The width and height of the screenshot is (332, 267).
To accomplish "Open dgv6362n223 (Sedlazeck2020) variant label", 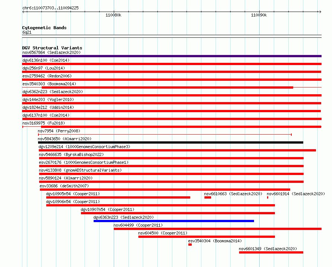I will 53,92.
